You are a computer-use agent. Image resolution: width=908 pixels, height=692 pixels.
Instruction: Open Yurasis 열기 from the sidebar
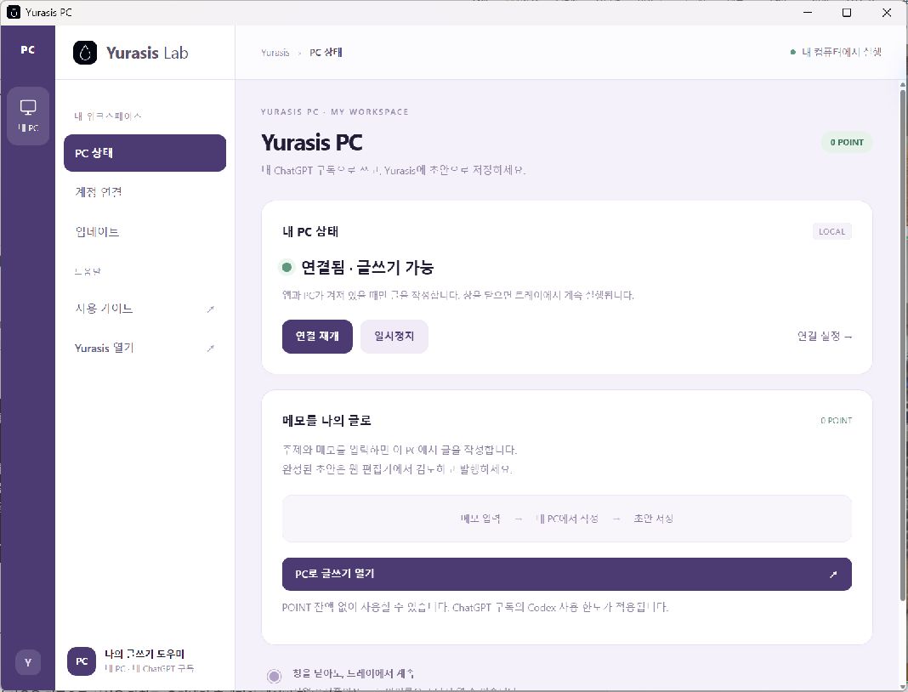coord(145,348)
